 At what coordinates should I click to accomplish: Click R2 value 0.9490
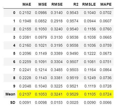click(73, 53)
